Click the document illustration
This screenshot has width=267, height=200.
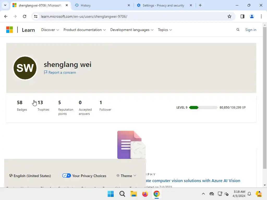(131, 145)
